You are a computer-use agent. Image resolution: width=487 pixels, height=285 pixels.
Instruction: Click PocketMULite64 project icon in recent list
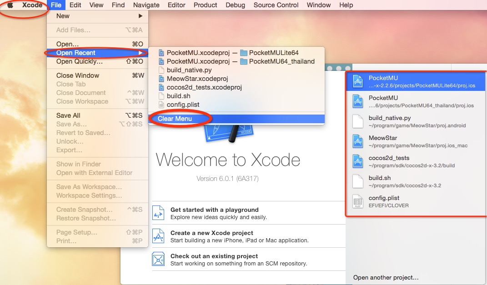tap(358, 81)
